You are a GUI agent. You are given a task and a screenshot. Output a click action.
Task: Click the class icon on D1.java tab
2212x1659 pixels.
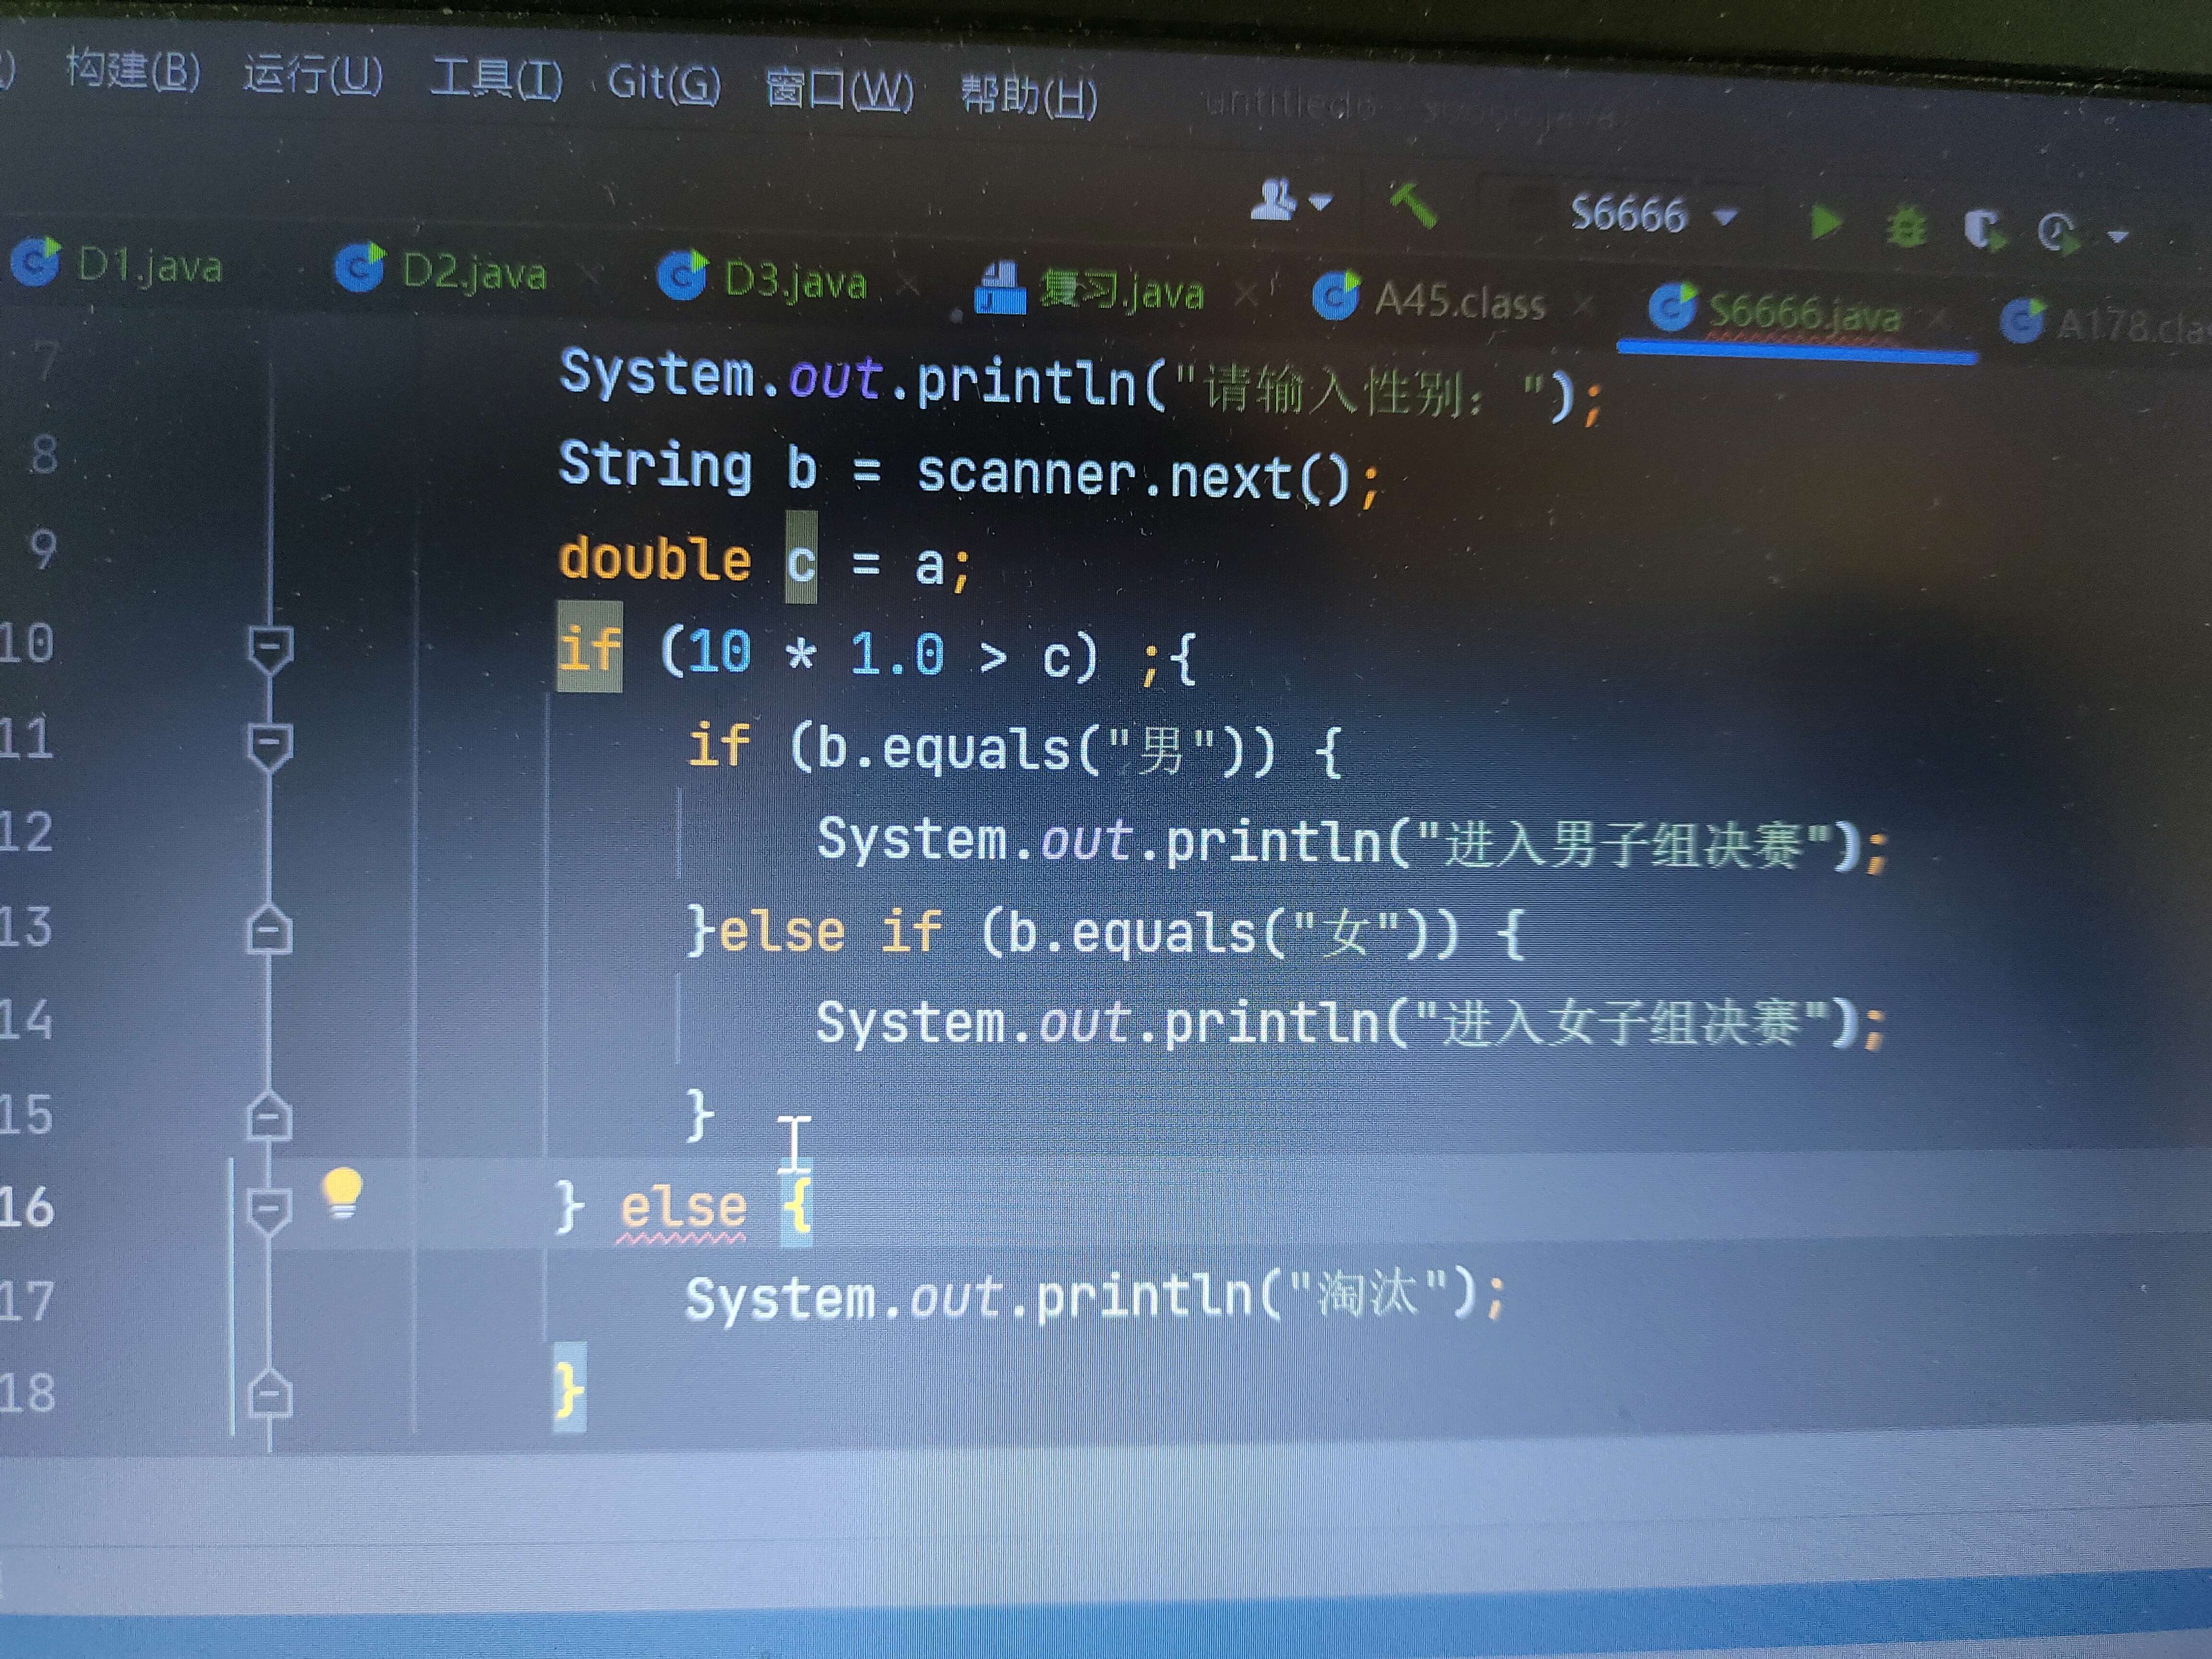tap(36, 262)
